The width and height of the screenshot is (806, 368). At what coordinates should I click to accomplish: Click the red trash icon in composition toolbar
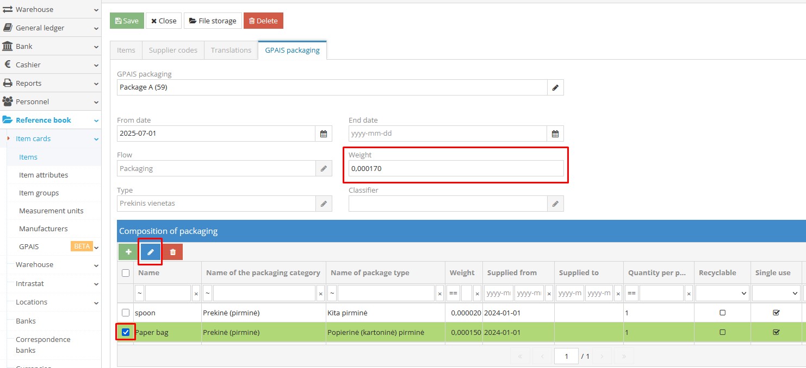click(x=172, y=252)
